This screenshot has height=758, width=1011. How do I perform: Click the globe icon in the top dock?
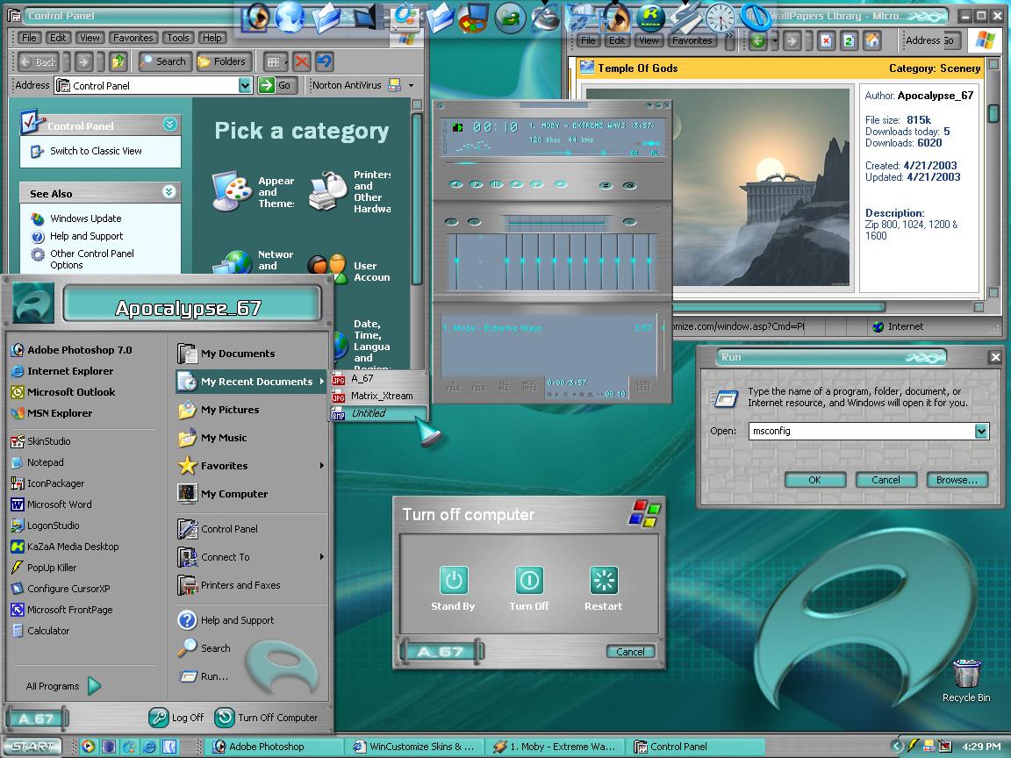(290, 16)
